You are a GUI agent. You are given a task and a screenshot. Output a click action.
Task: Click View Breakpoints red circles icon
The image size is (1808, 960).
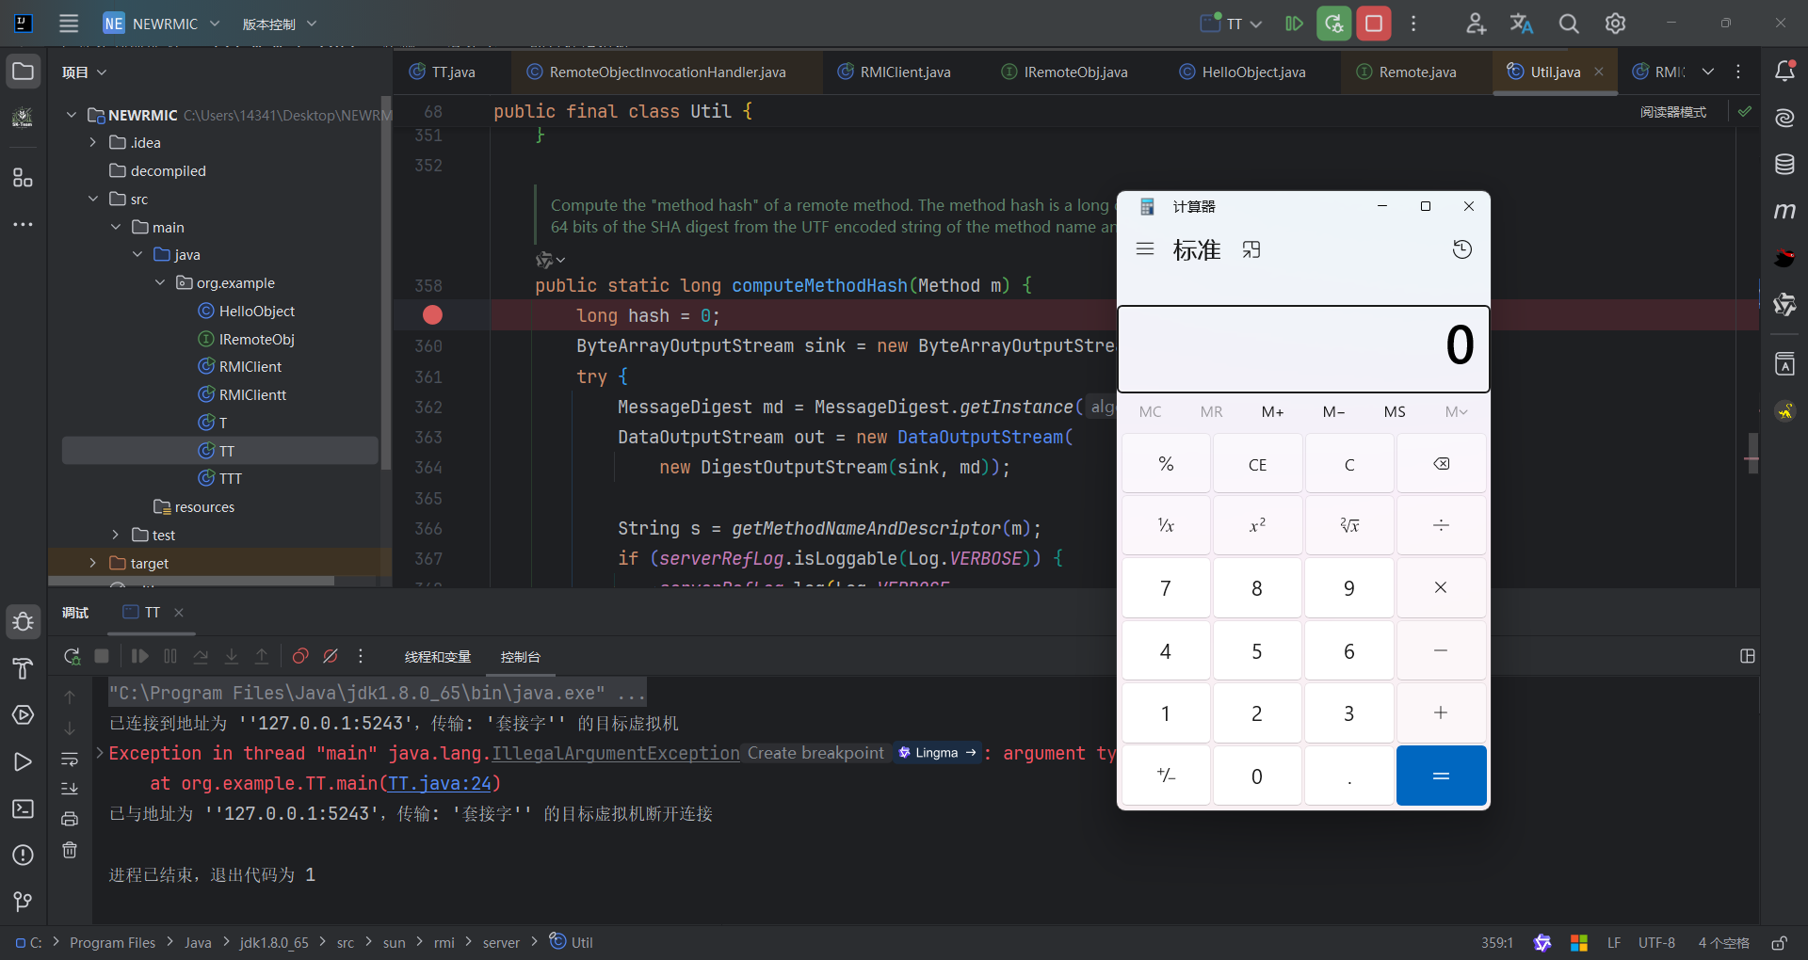(300, 656)
